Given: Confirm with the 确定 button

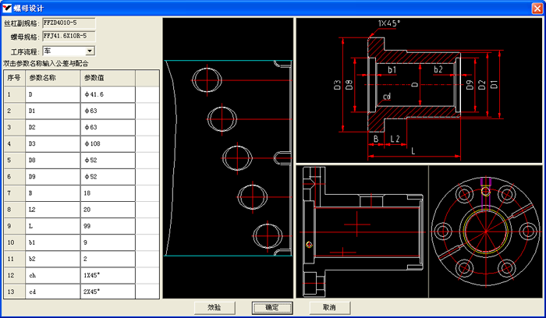Looking at the screenshot, I should coord(271,307).
